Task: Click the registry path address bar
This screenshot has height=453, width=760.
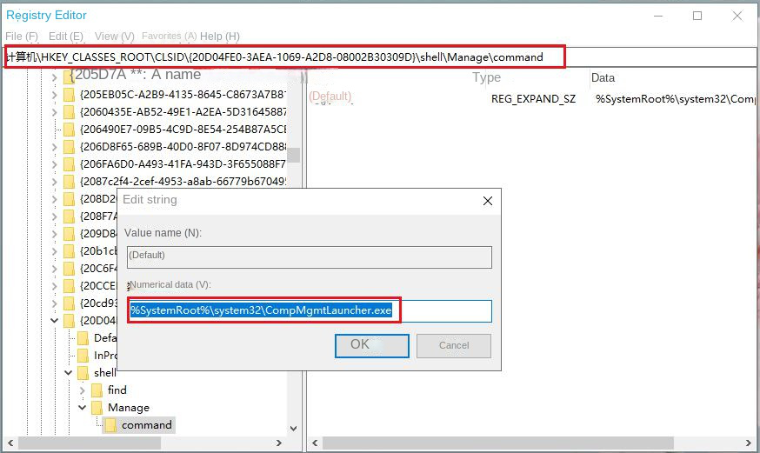Action: 283,57
